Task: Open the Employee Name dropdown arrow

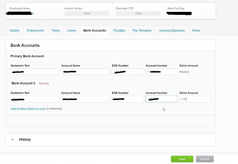Action: click(x=33, y=13)
